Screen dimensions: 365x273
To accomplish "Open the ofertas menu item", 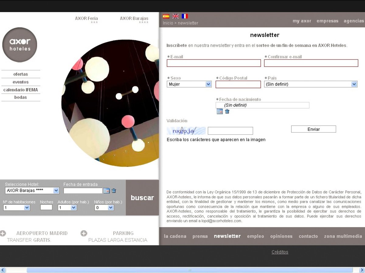I will [21, 74].
